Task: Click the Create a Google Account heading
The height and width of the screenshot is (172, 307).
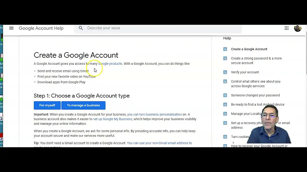Action: click(76, 55)
